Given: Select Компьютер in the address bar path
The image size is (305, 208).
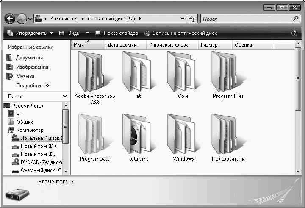Looking at the screenshot, I should 64,19.
